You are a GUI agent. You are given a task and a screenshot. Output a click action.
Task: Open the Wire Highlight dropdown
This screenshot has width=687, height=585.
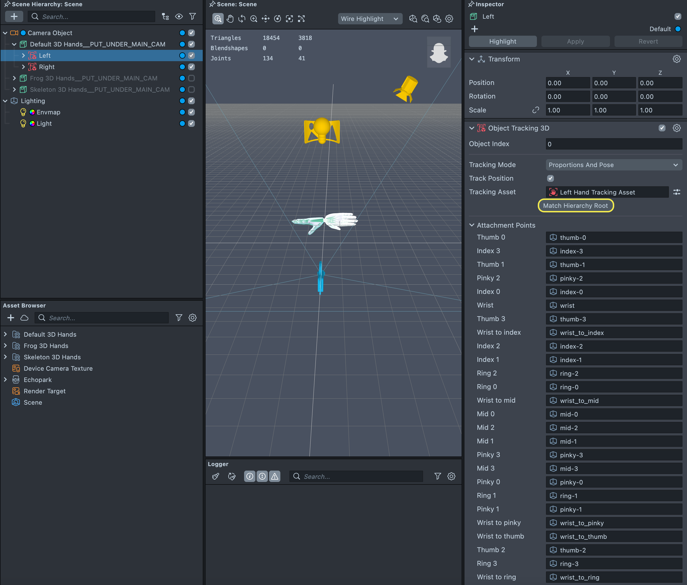370,19
